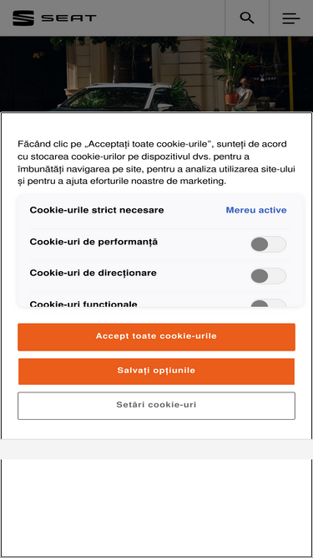Expand the Cookie-urile strict necesare row
Viewport: 313px width, 558px height.
point(160,210)
